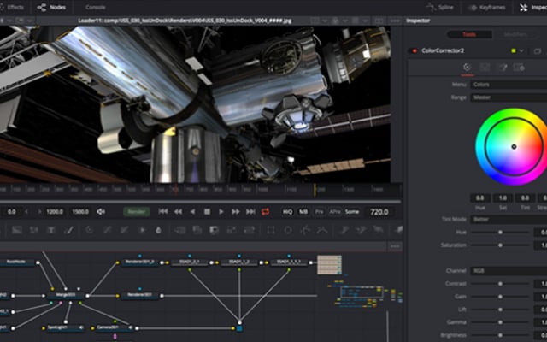Click the Lift slider handle
This screenshot has height=342, width=547.
point(500,310)
